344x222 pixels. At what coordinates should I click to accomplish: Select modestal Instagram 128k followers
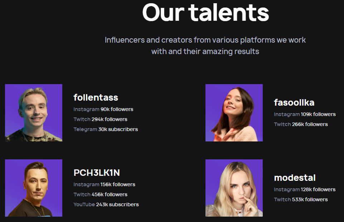click(x=305, y=189)
